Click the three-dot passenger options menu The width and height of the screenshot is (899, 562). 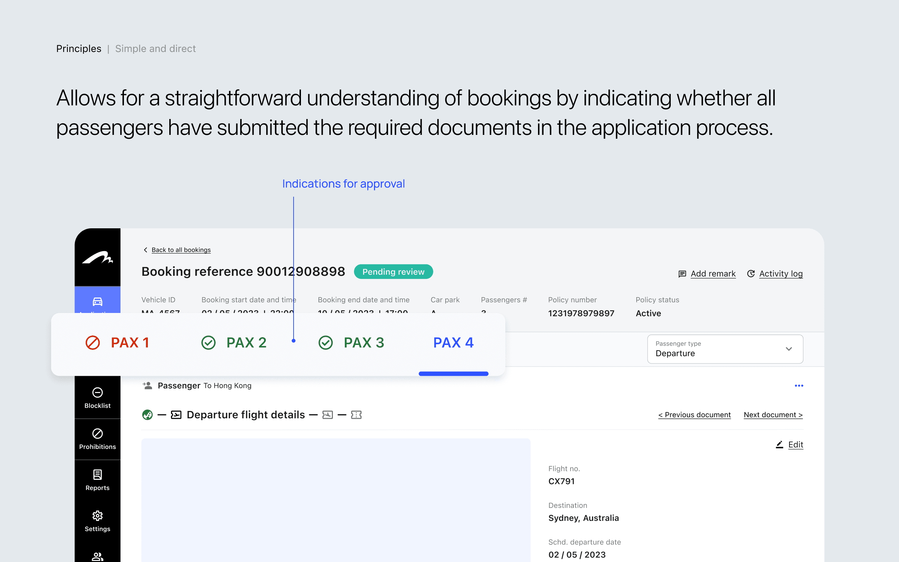(x=799, y=386)
